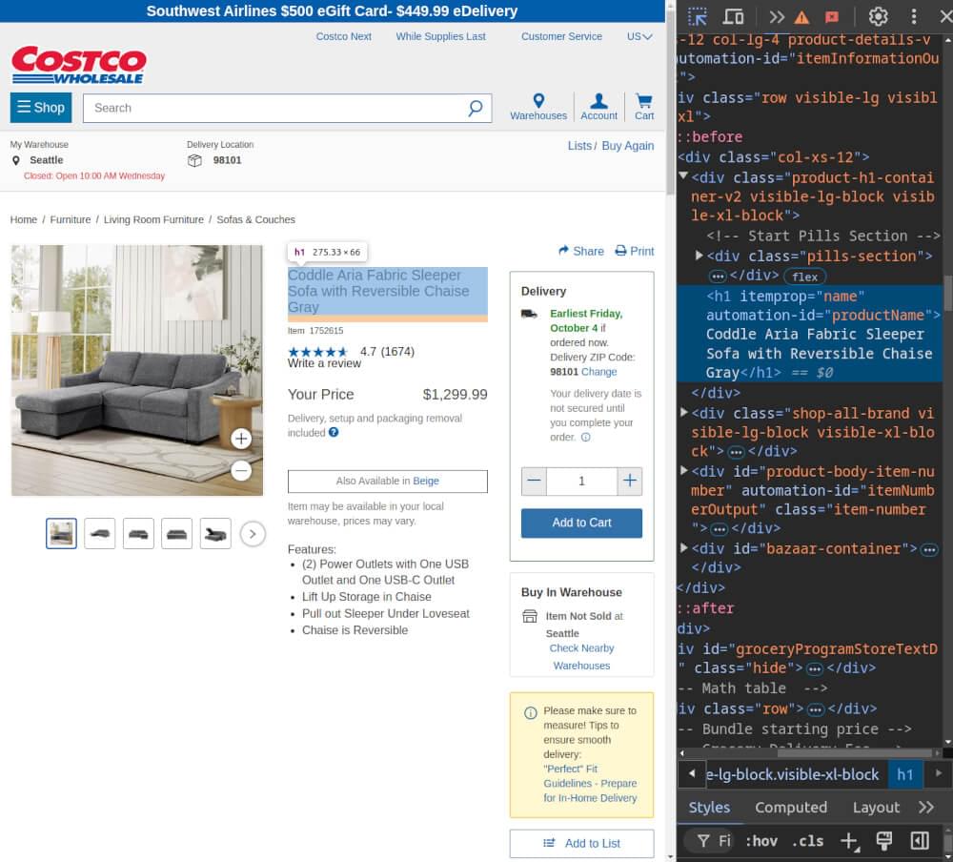Click the add new CSS rule icon
This screenshot has height=862, width=953.
(848, 841)
